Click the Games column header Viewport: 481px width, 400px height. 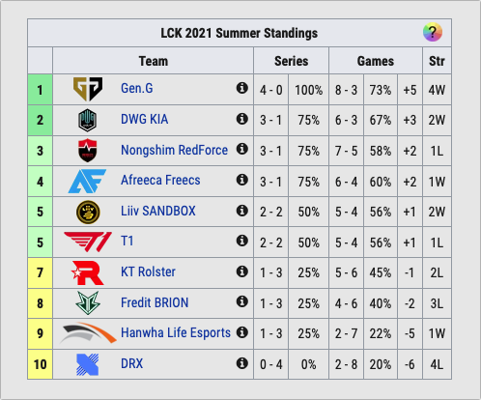pyautogui.click(x=376, y=61)
